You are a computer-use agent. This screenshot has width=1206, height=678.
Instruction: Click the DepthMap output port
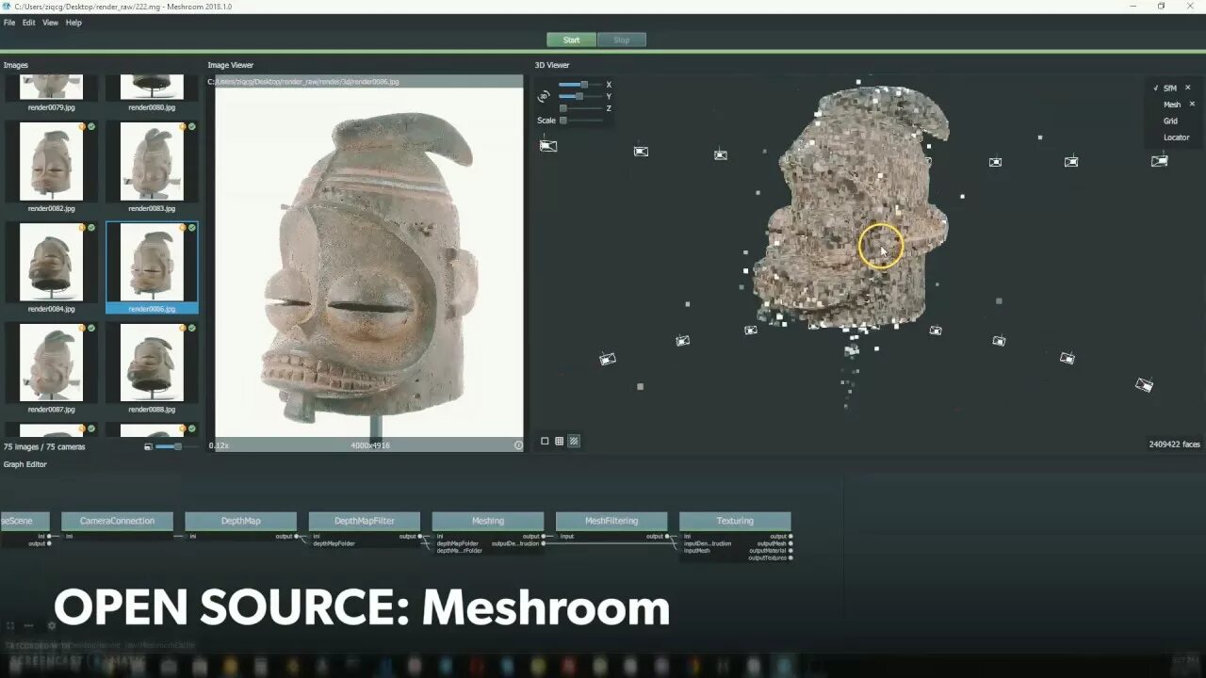click(297, 537)
